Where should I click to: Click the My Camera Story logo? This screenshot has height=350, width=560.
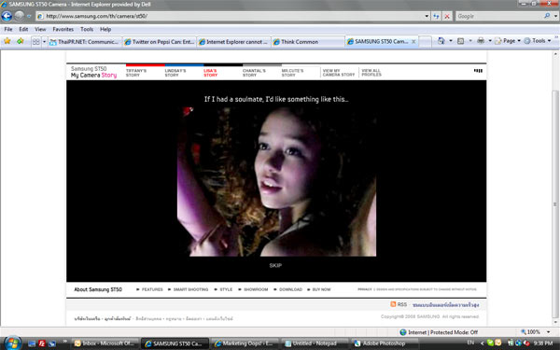[x=93, y=72]
